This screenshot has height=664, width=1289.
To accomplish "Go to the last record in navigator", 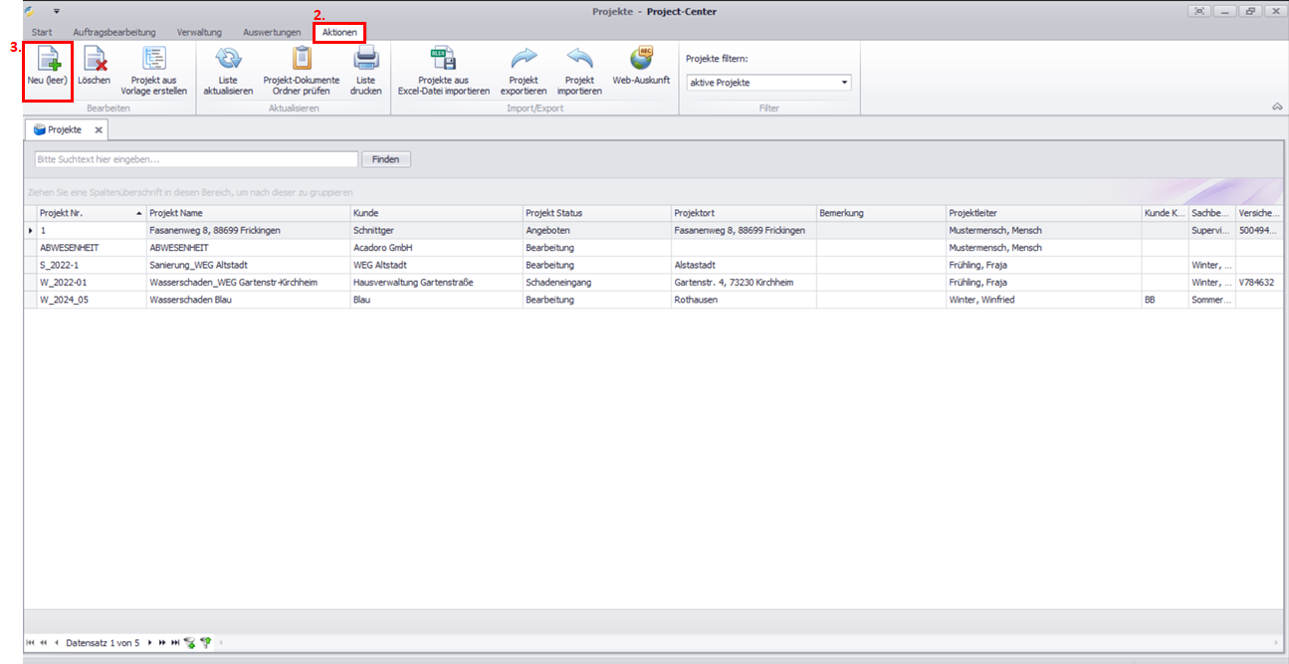I will 175,643.
